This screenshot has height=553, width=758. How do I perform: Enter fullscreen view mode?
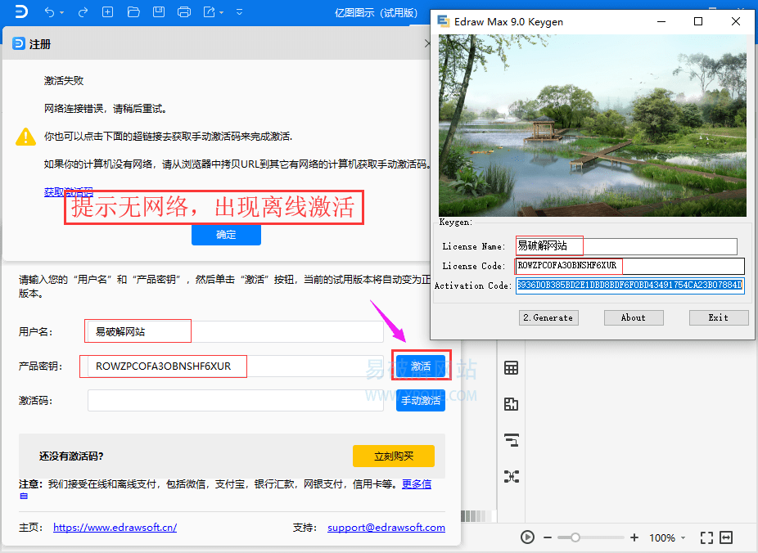[x=706, y=537]
